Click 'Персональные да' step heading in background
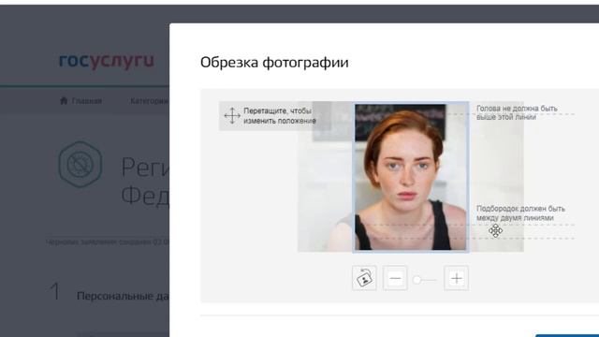Viewport: 599px width, 337px height. click(x=123, y=296)
